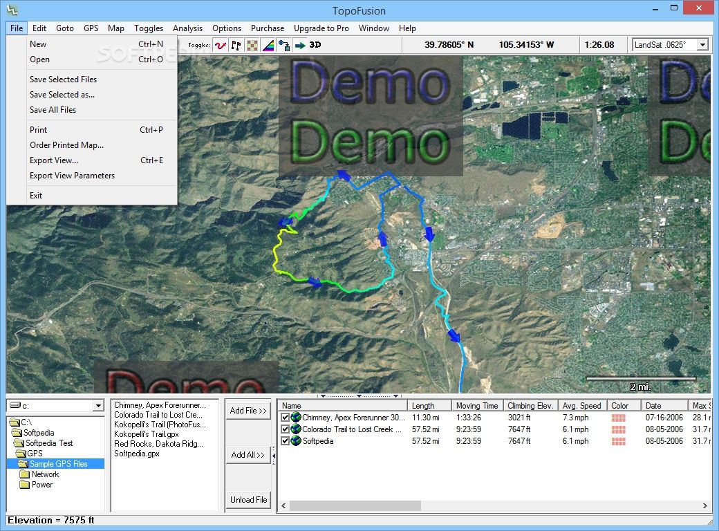
Task: Select Softpedia.gpx in the file list
Action: tap(137, 453)
